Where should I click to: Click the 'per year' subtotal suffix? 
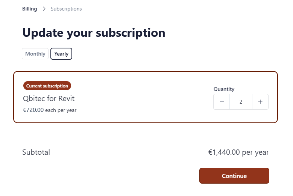pos(256,152)
